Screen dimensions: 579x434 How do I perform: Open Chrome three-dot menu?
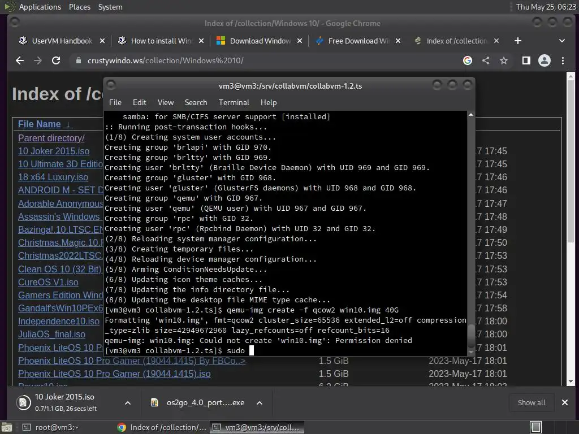point(563,60)
